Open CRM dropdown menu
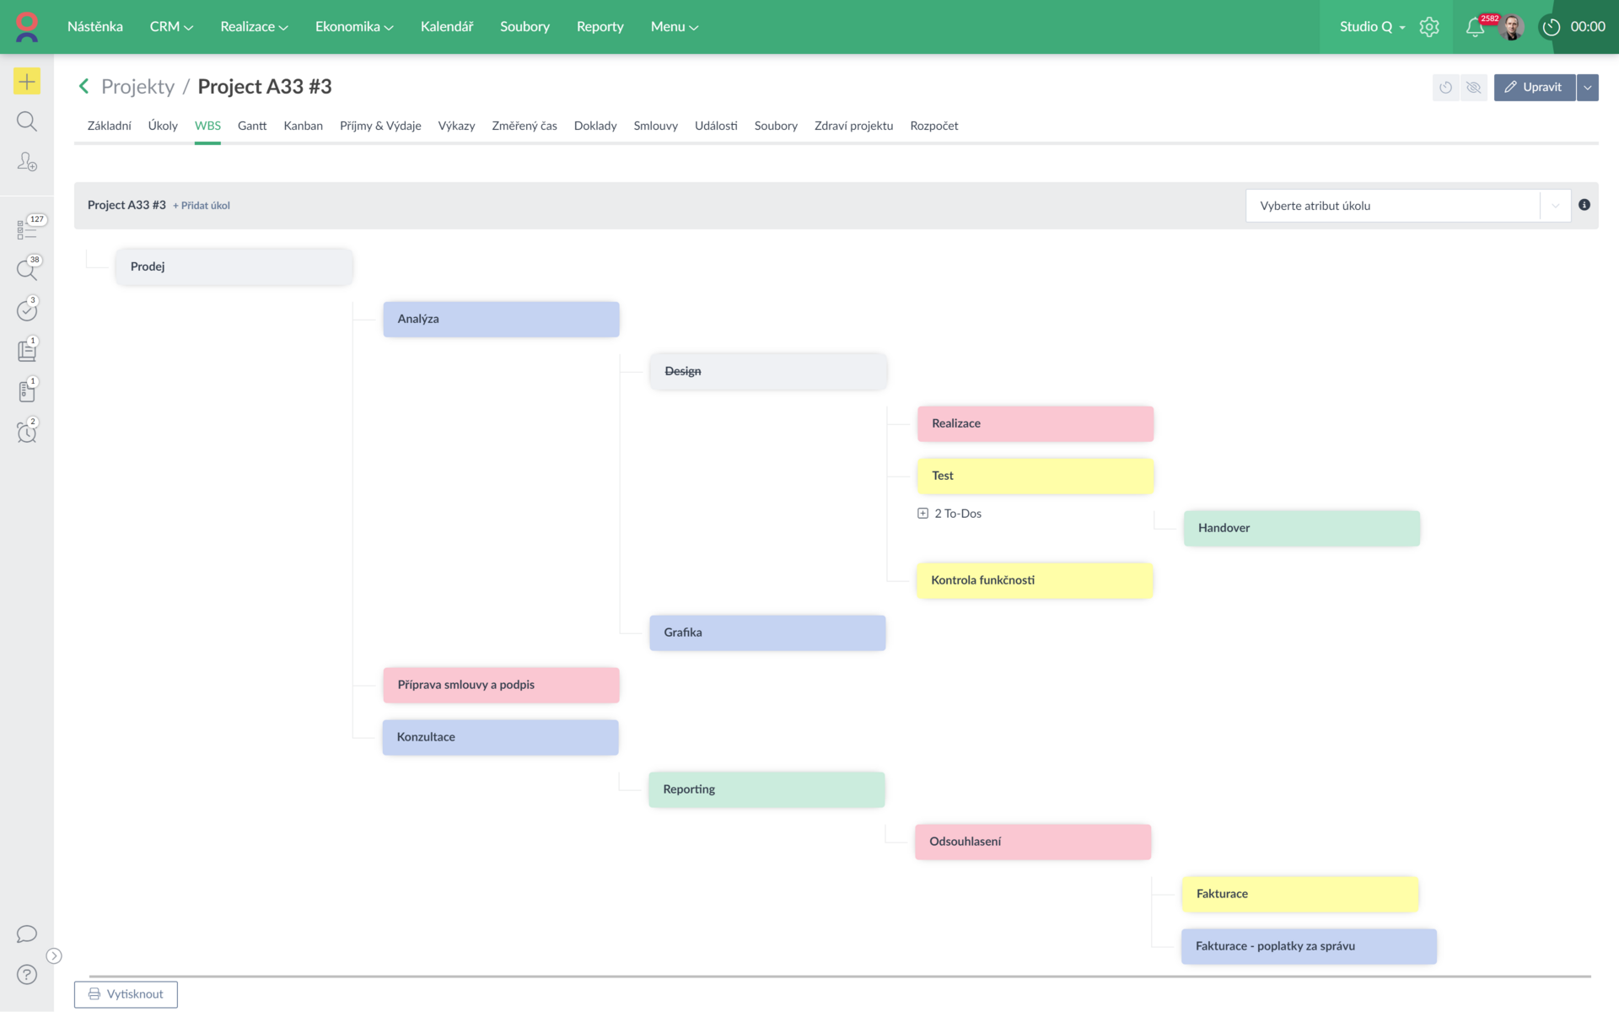This screenshot has width=1619, height=1012. click(x=169, y=27)
